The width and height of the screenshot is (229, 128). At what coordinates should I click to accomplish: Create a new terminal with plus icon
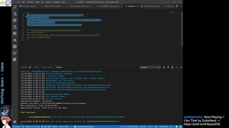[x=164, y=67]
